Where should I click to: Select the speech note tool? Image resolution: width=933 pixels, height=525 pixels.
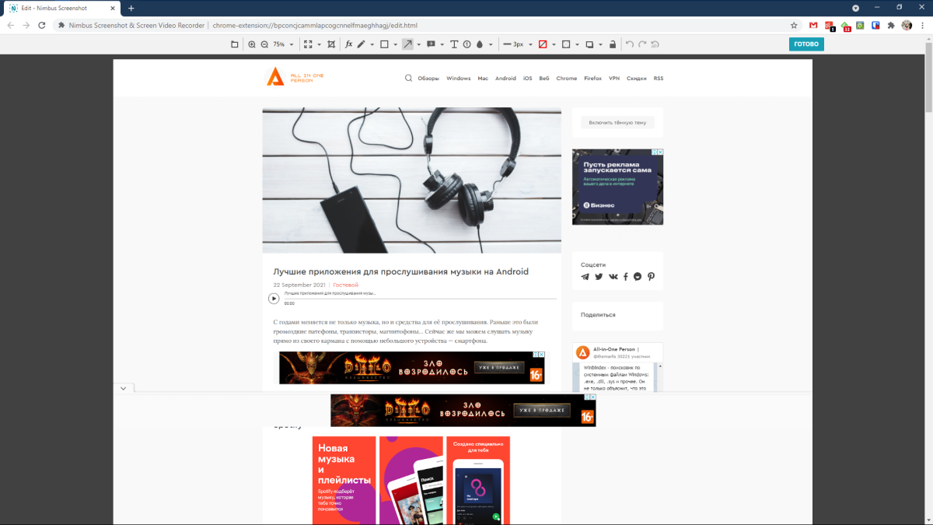pos(431,44)
